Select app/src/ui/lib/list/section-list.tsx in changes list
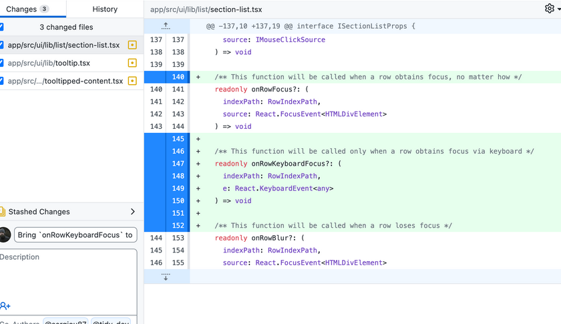561x324 pixels. coord(71,45)
